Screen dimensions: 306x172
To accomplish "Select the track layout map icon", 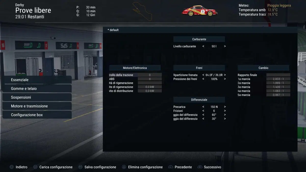I will pyautogui.click(x=142, y=11).
